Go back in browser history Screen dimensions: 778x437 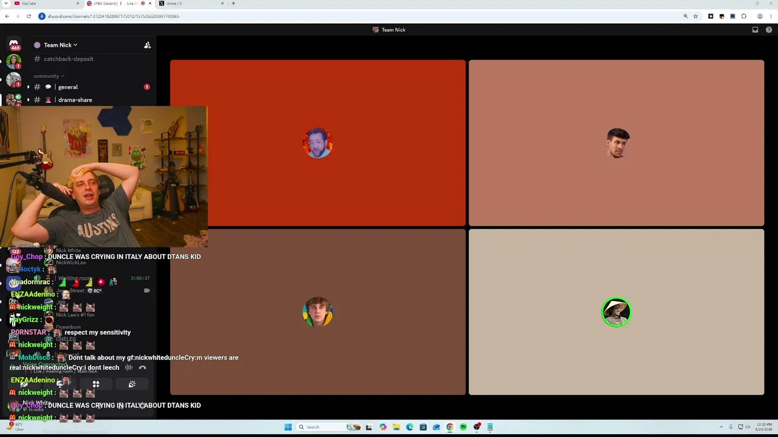pos(7,16)
